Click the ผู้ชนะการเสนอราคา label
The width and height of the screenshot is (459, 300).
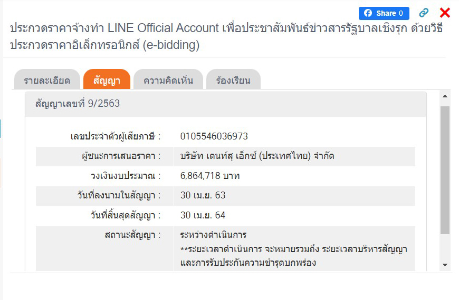118,156
